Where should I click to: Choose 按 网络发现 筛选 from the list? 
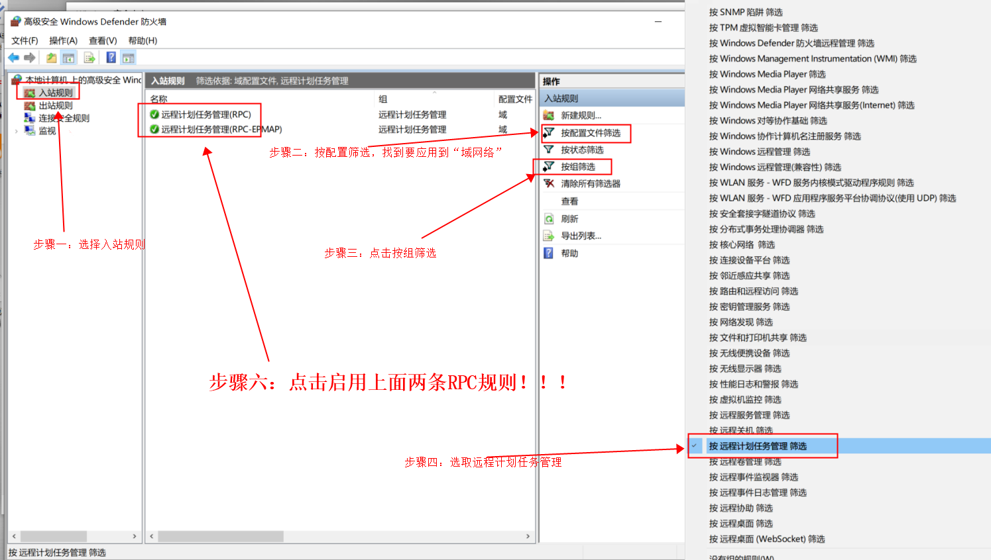pyautogui.click(x=741, y=322)
